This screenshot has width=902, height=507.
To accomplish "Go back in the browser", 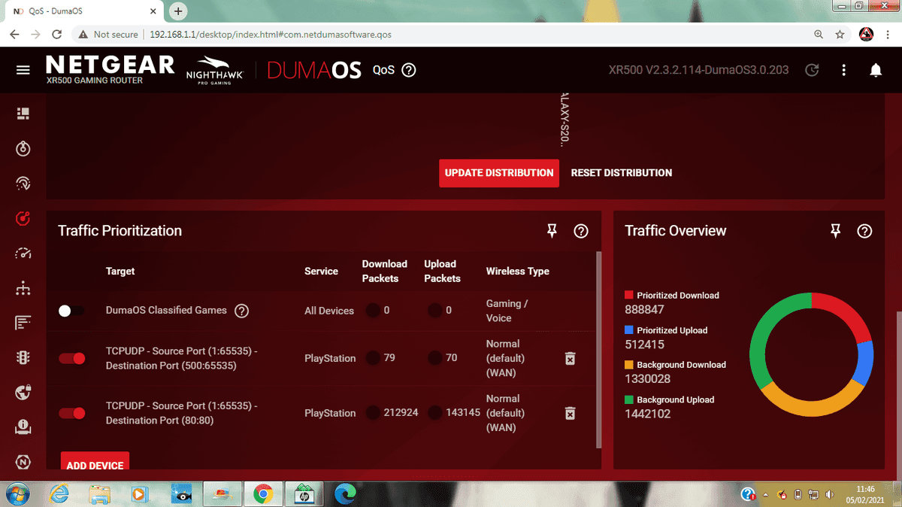I will click(14, 35).
